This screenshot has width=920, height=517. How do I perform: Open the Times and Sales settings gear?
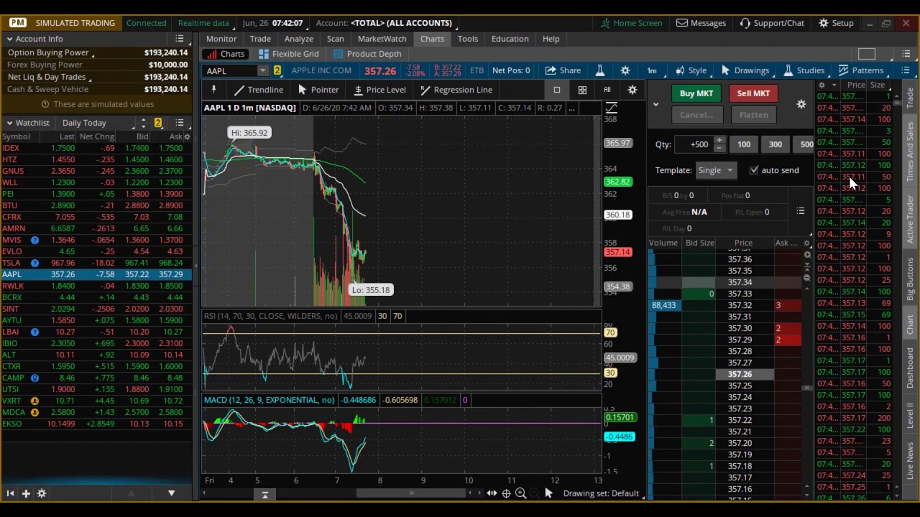[x=822, y=85]
